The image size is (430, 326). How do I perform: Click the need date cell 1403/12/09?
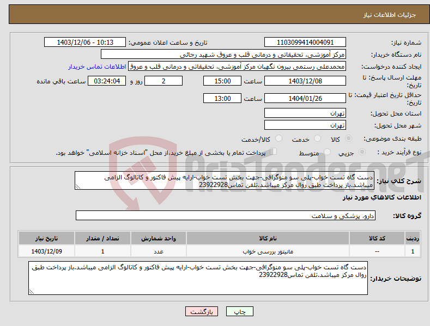pos(47,251)
